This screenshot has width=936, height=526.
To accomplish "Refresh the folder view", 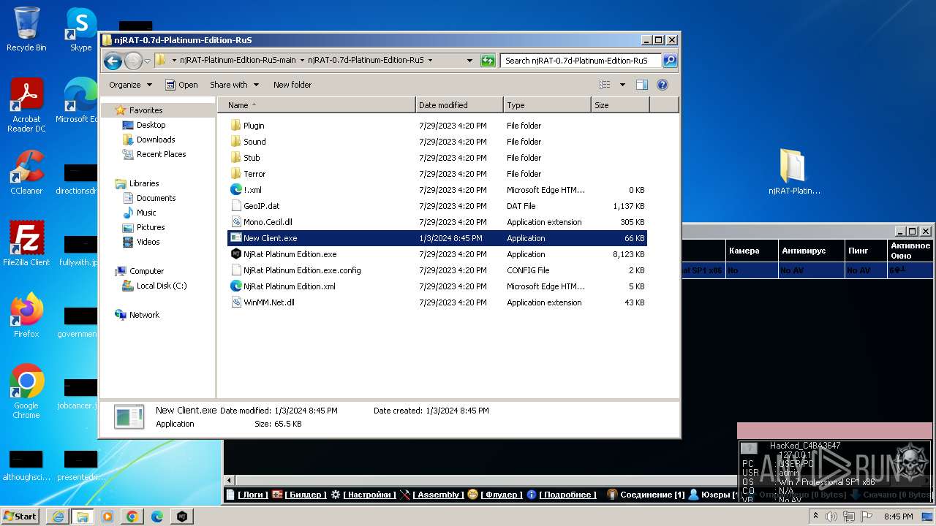I will [488, 61].
